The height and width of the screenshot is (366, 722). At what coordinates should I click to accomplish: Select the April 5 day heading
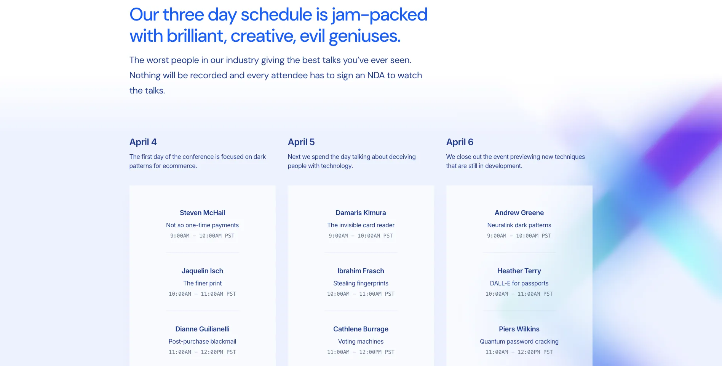tap(301, 142)
